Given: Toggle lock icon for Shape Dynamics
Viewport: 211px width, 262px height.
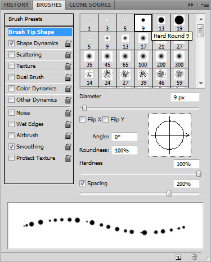Looking at the screenshot, I should pos(68,43).
